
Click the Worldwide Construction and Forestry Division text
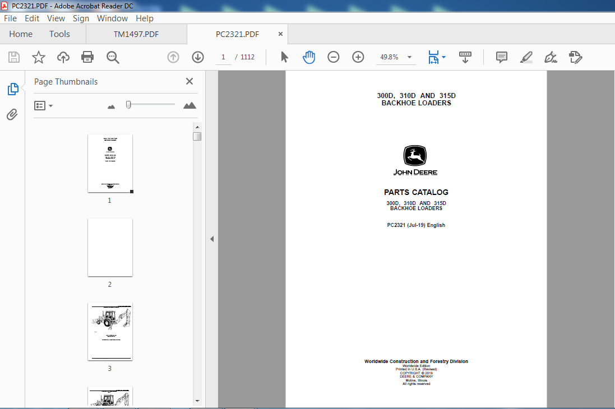416,361
